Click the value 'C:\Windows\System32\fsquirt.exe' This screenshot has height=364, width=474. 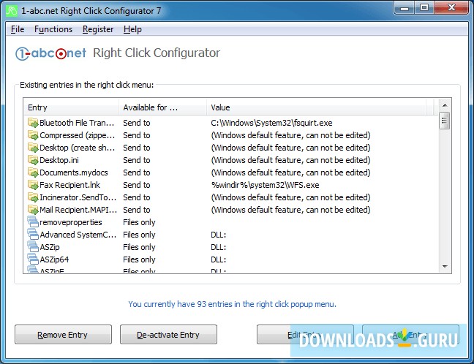(x=271, y=123)
